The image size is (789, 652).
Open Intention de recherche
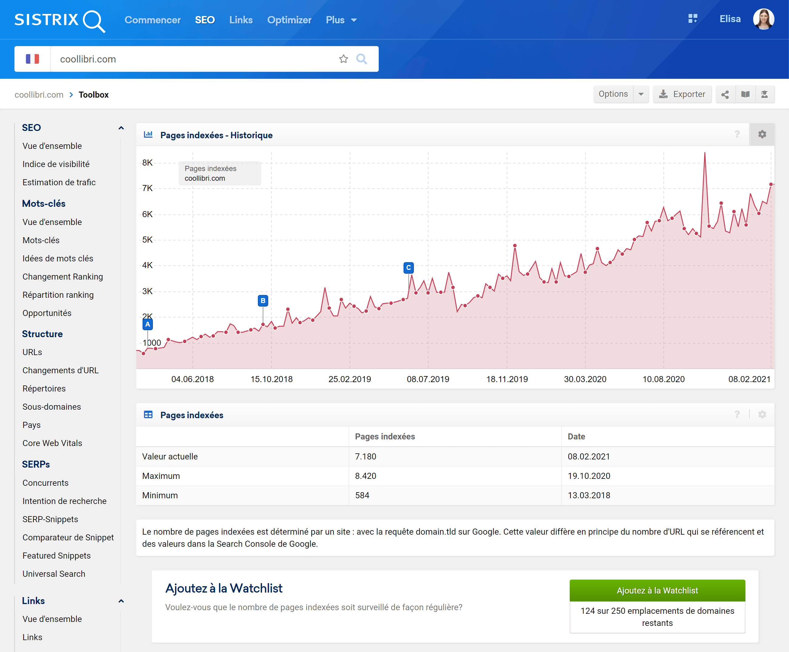coord(65,501)
